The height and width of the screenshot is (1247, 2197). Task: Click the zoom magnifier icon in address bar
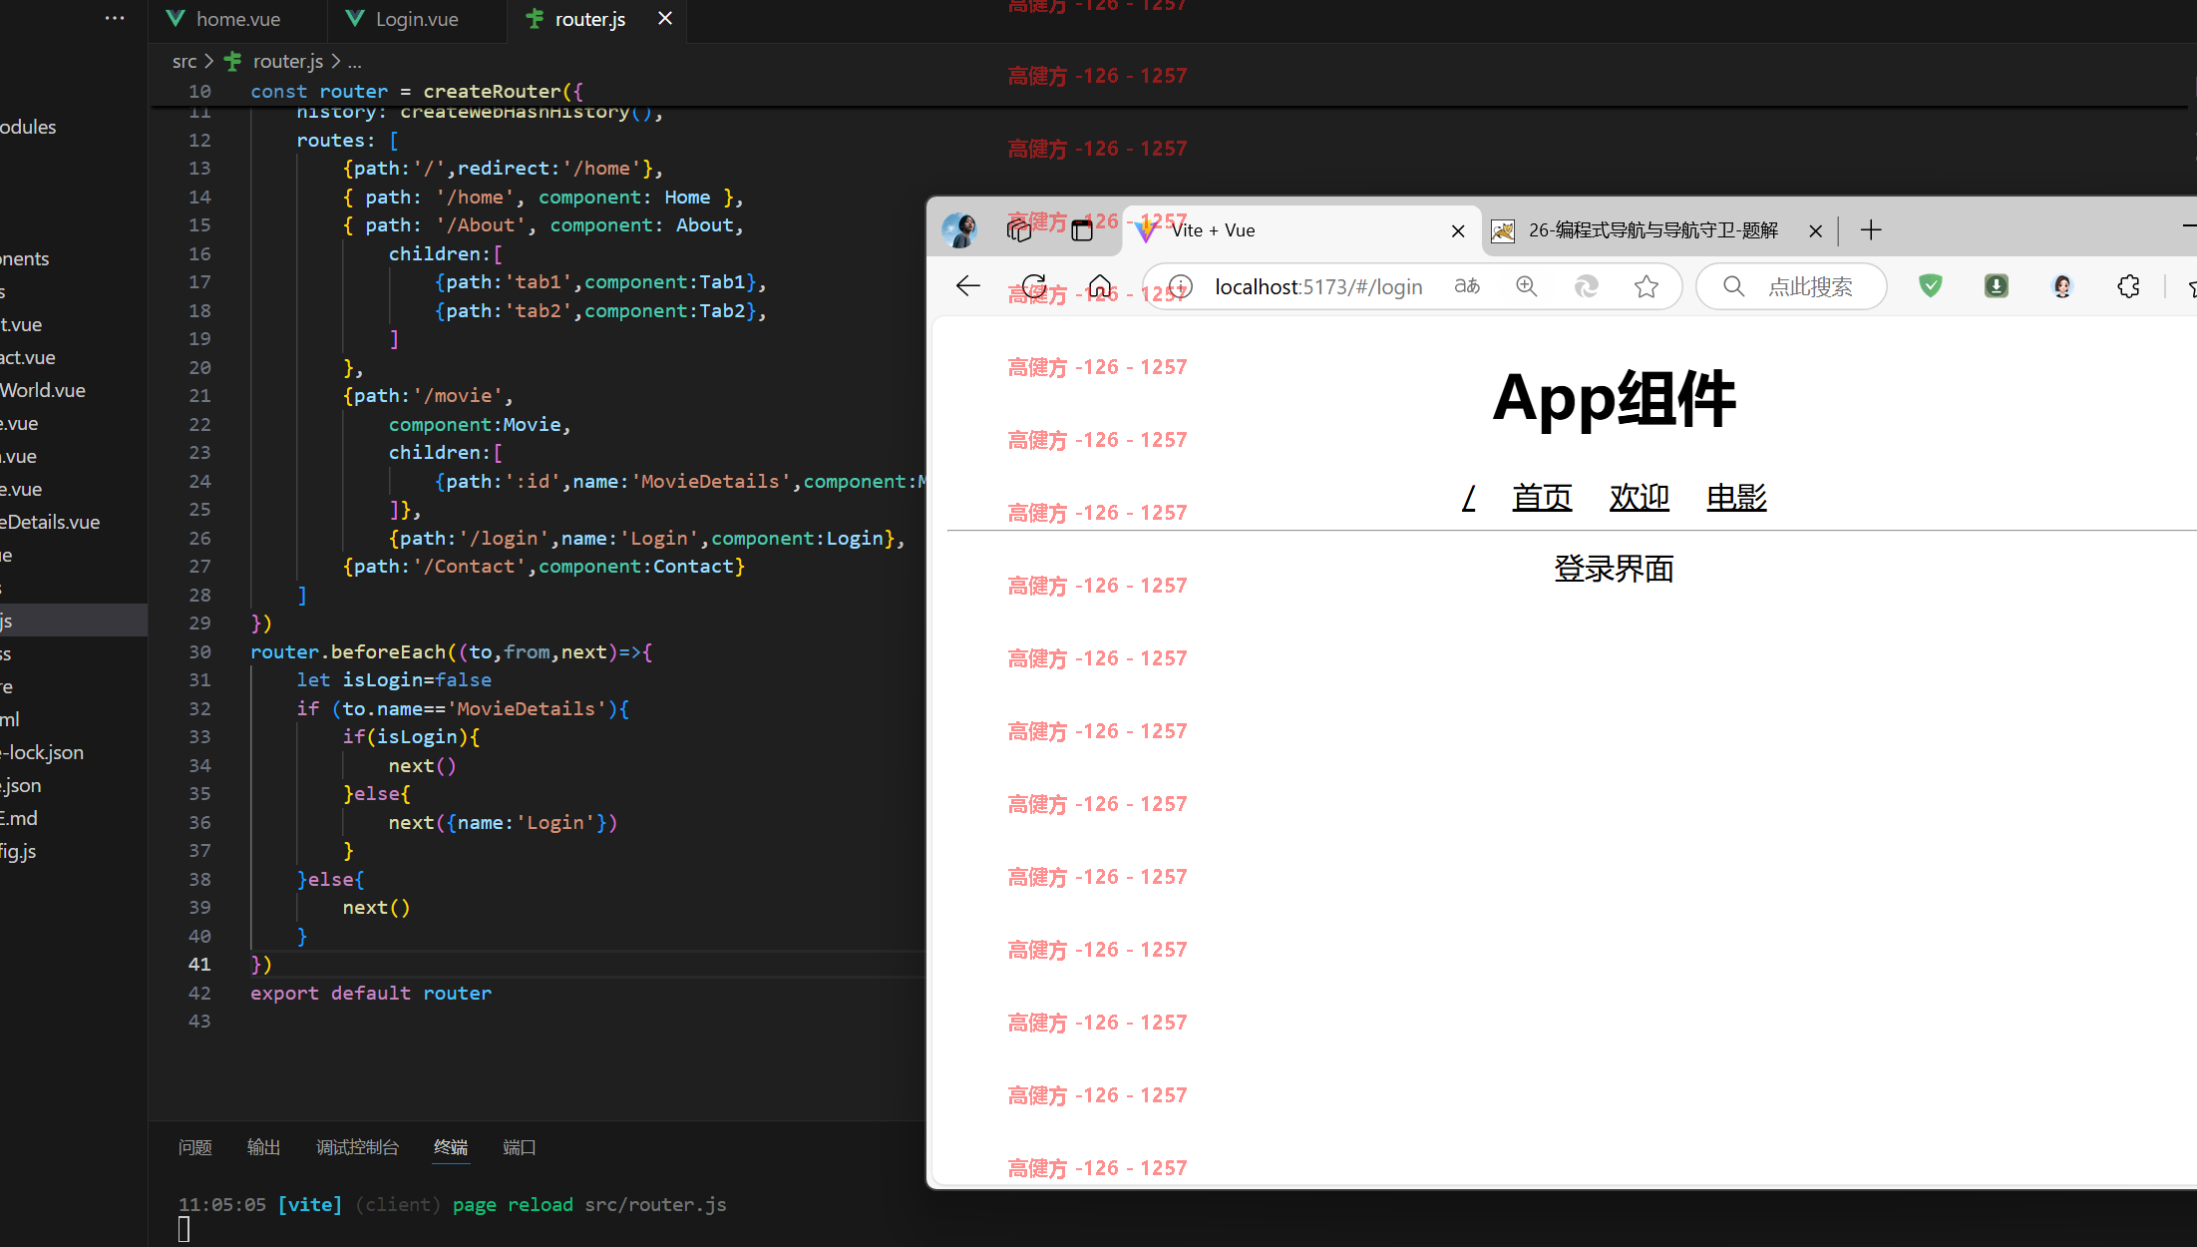click(1526, 286)
